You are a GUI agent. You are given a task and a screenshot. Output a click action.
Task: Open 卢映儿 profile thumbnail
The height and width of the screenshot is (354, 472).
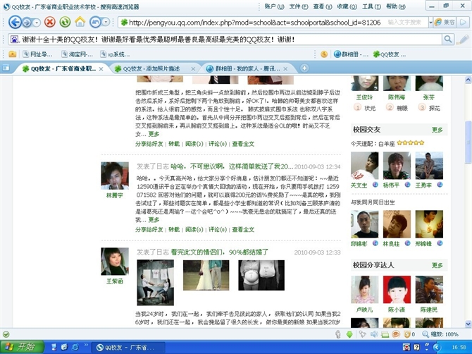coord(364,290)
